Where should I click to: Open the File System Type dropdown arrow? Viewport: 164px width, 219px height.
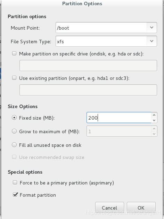pyautogui.click(x=151, y=41)
